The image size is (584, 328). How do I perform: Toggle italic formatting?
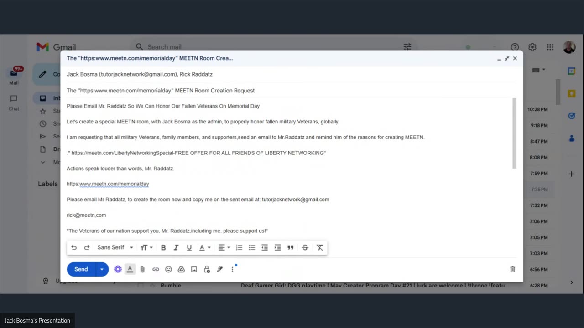[x=176, y=247]
